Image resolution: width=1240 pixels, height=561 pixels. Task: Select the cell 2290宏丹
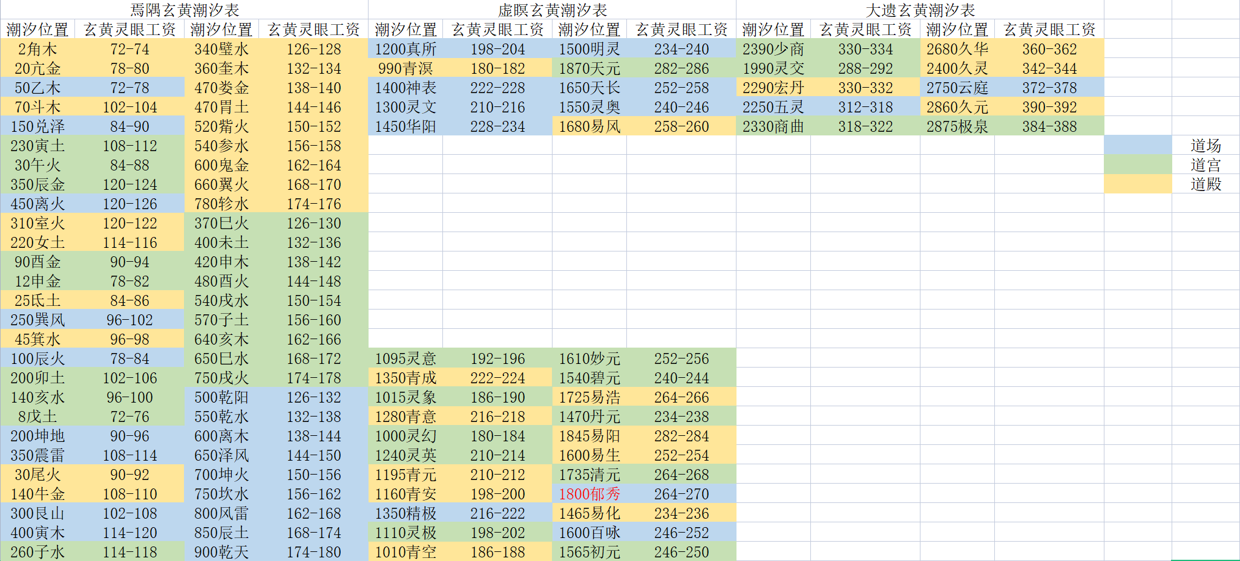pos(773,87)
